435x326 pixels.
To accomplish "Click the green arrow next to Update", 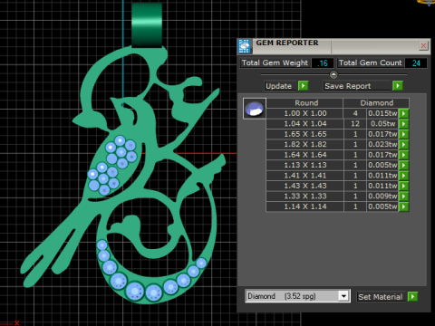I will [x=303, y=86].
